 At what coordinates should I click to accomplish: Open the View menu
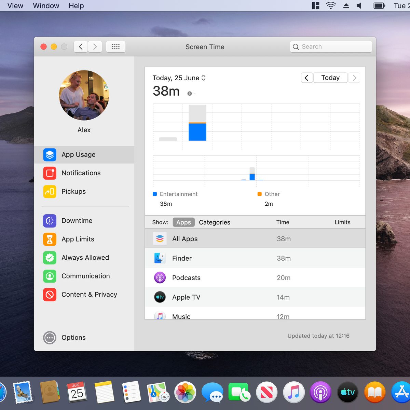(15, 6)
